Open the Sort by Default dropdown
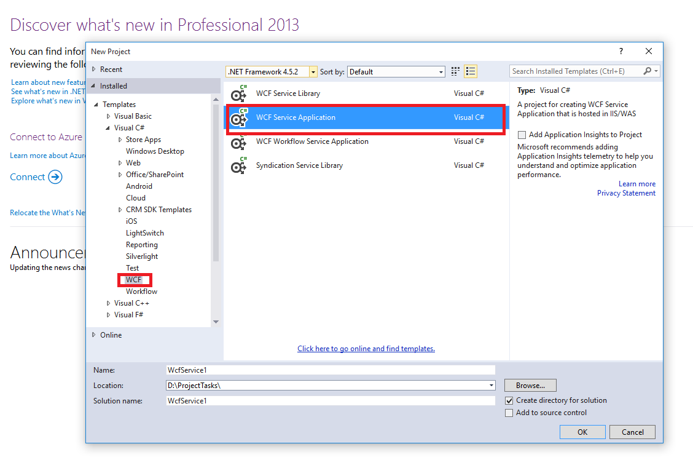The height and width of the screenshot is (460, 693). click(440, 72)
